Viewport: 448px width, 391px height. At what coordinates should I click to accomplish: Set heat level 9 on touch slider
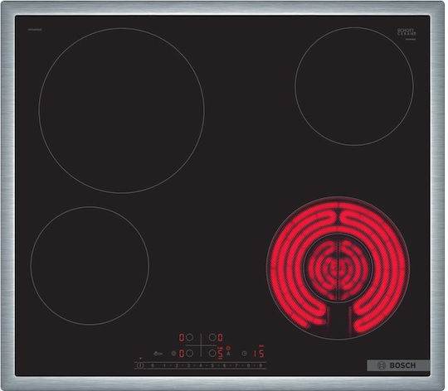click(261, 365)
